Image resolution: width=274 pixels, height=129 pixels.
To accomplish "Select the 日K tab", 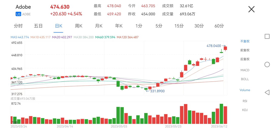I will click(x=58, y=26).
